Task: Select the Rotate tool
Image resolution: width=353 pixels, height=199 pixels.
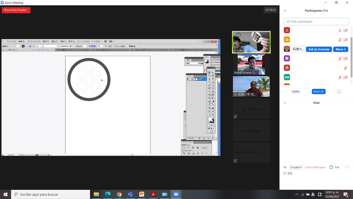Action: click(209, 91)
